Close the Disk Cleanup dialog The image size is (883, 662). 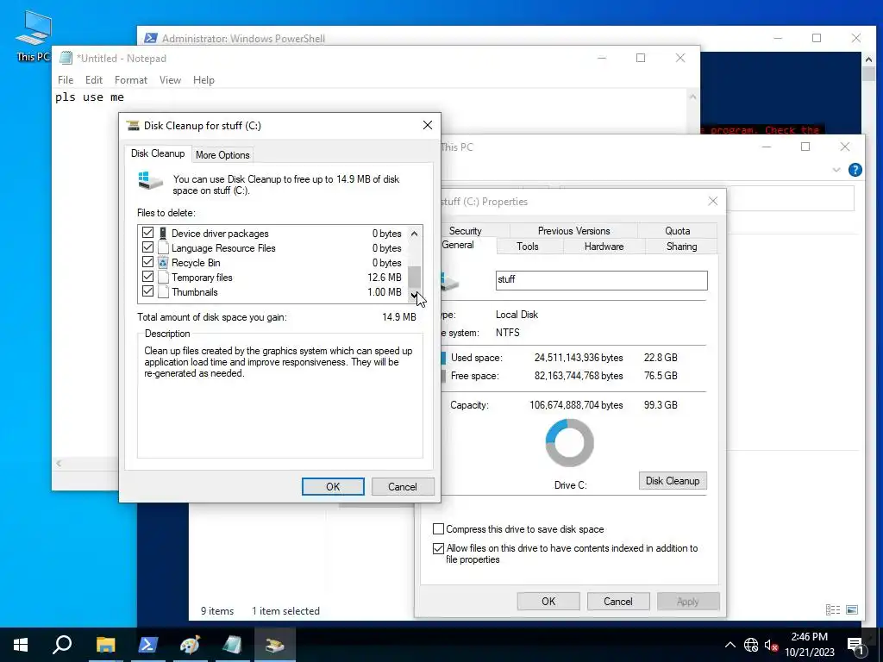(x=428, y=125)
